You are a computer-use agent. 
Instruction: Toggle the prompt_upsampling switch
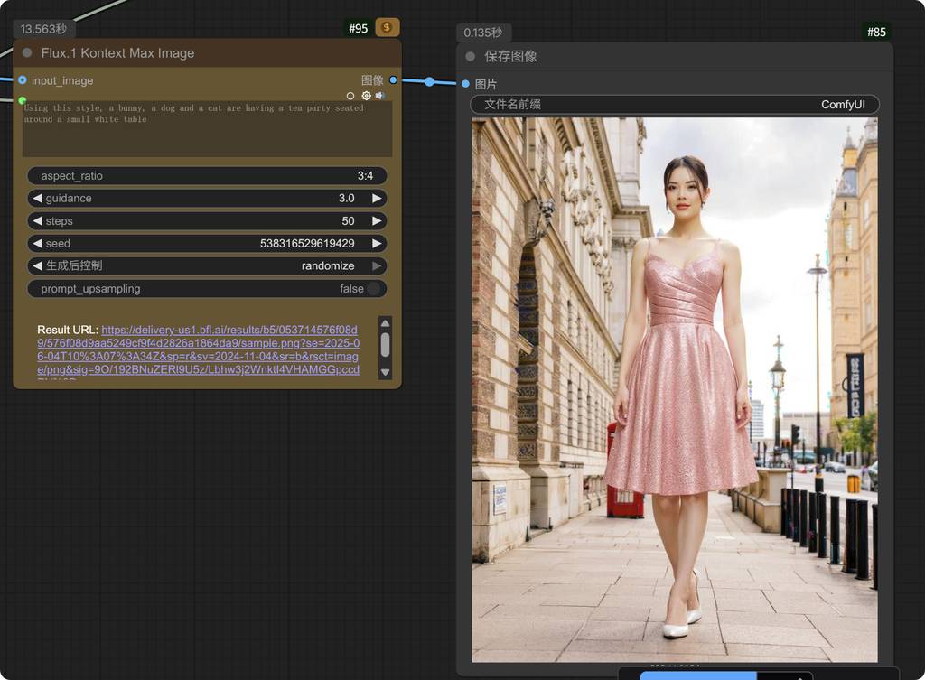(x=371, y=289)
